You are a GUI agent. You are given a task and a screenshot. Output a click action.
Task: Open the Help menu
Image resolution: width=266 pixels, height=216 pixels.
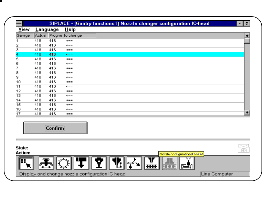click(x=70, y=30)
